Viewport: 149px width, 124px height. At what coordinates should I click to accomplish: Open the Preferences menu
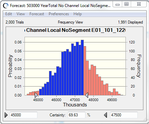coord(59,14)
